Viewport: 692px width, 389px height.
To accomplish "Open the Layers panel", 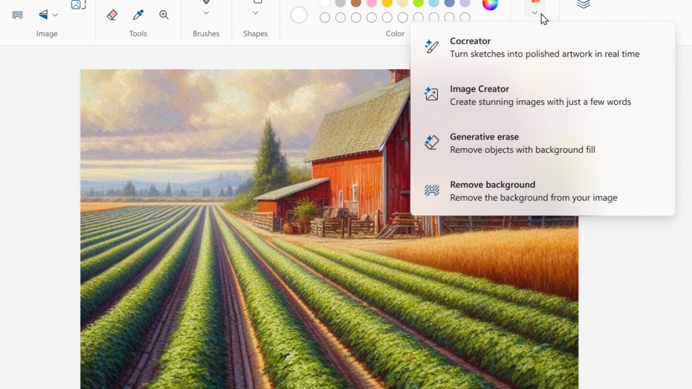I will pyautogui.click(x=584, y=5).
